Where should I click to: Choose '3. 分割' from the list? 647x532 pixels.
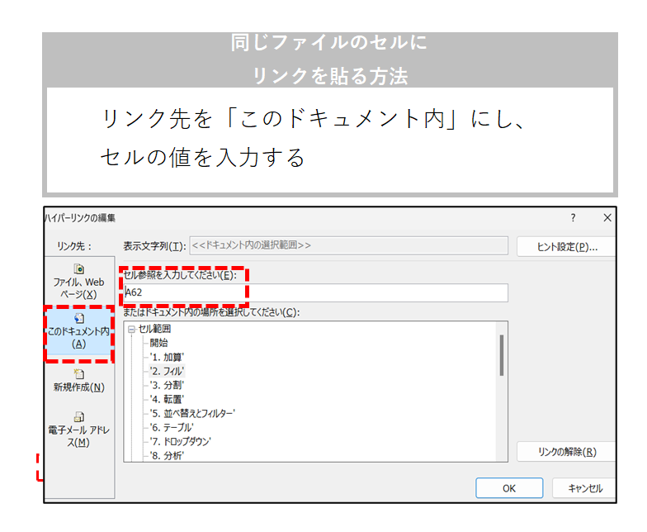pos(167,385)
